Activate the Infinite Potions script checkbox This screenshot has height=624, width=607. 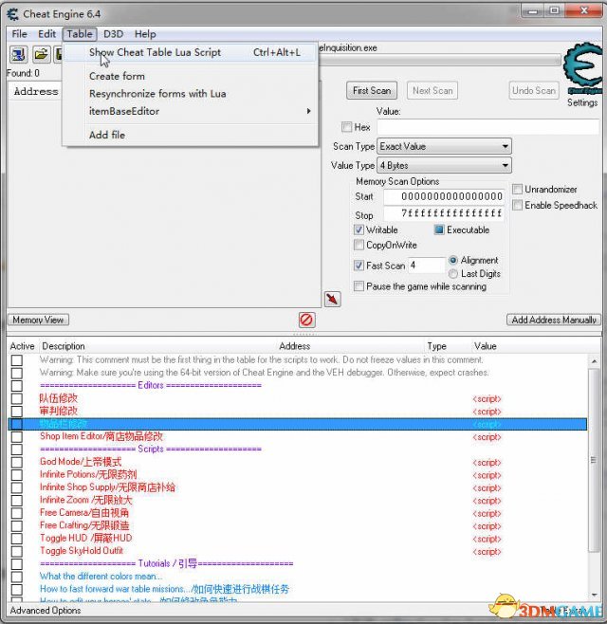pyautogui.click(x=17, y=475)
